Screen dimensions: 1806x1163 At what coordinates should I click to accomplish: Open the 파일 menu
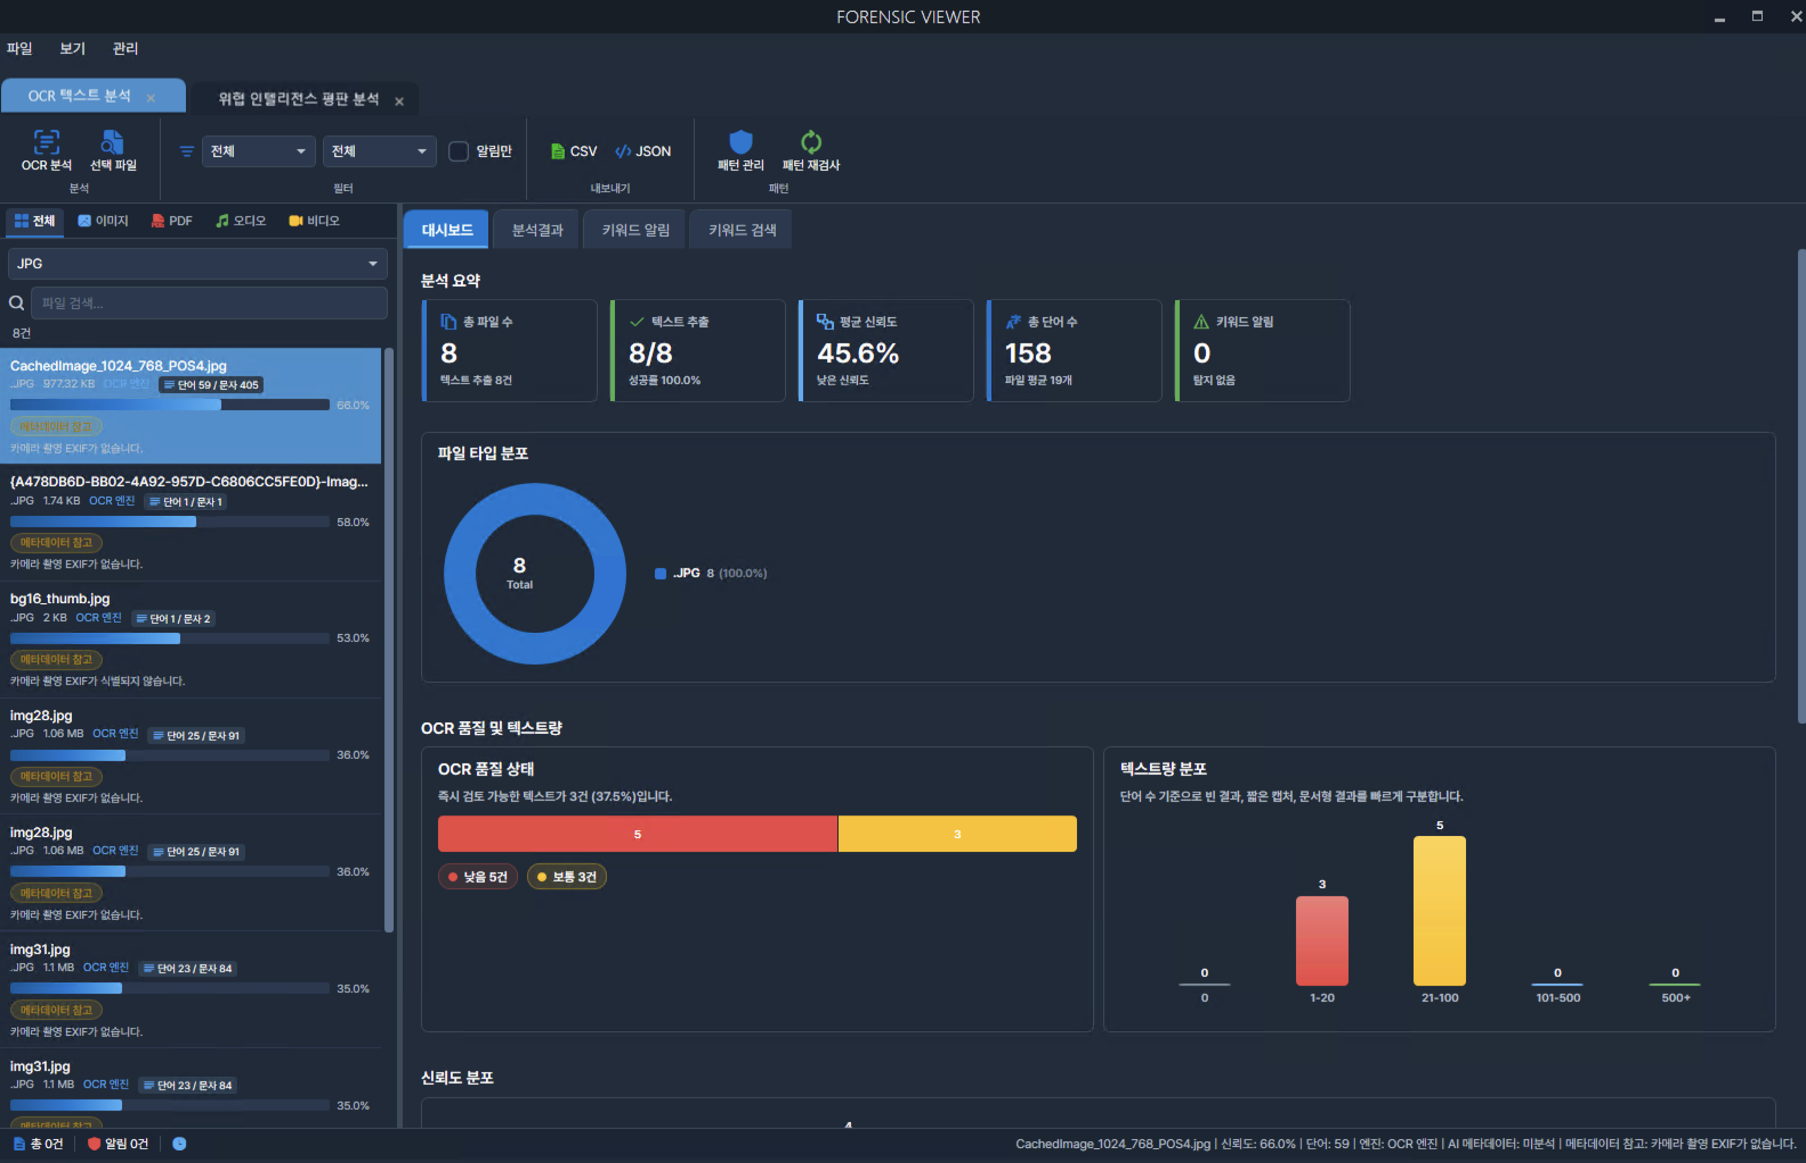pos(19,49)
